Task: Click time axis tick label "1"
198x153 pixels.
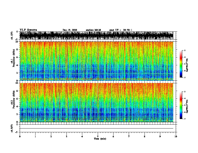Action: coord(35,136)
